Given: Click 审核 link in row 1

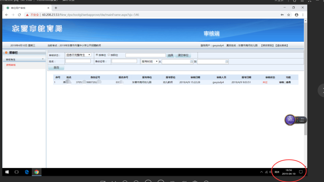Looking at the screenshot, I should click(282, 82).
